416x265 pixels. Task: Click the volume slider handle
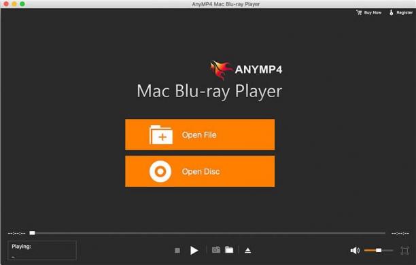379,251
